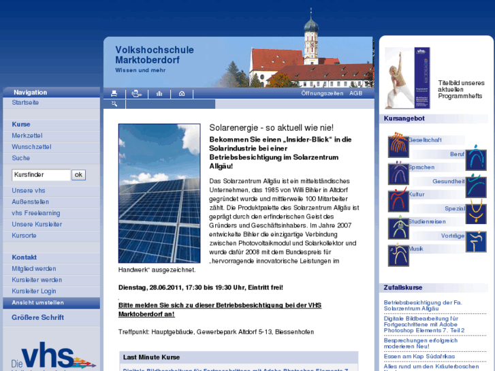
Task: Click the home icon in the toolbar
Action: (x=182, y=93)
